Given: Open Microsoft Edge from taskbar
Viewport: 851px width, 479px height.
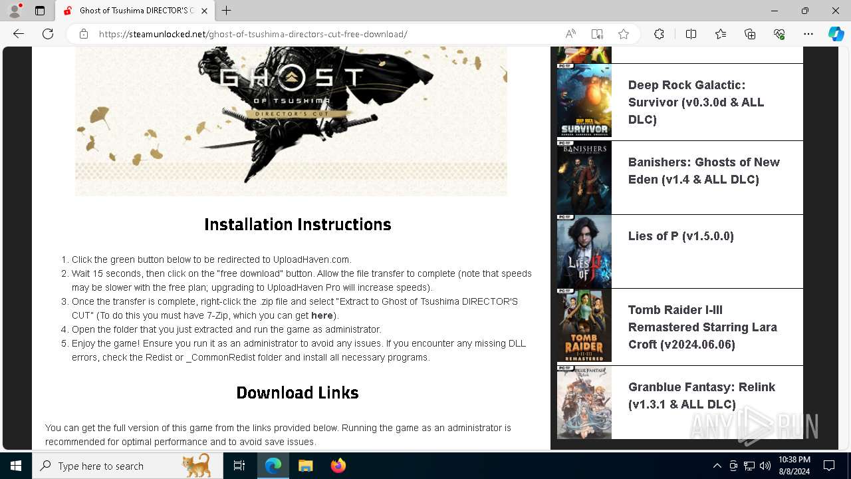Looking at the screenshot, I should coord(273,466).
